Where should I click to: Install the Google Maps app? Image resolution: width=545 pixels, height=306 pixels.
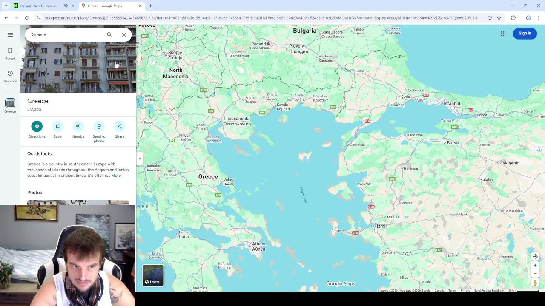[490, 18]
